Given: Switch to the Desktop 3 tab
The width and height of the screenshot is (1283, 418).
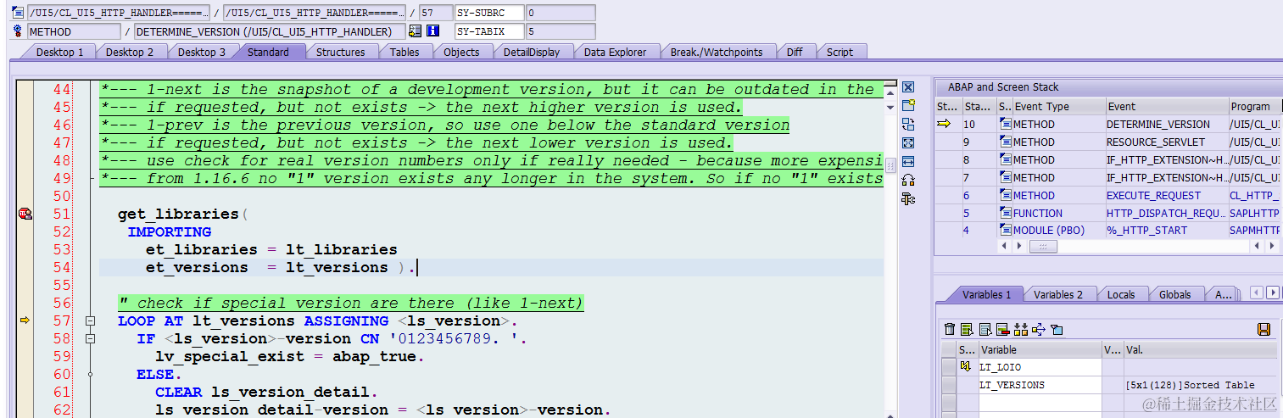Looking at the screenshot, I should (202, 53).
